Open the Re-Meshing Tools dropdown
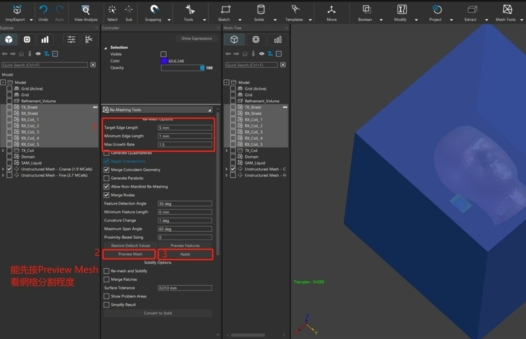The image size is (526, 339). click(209, 110)
